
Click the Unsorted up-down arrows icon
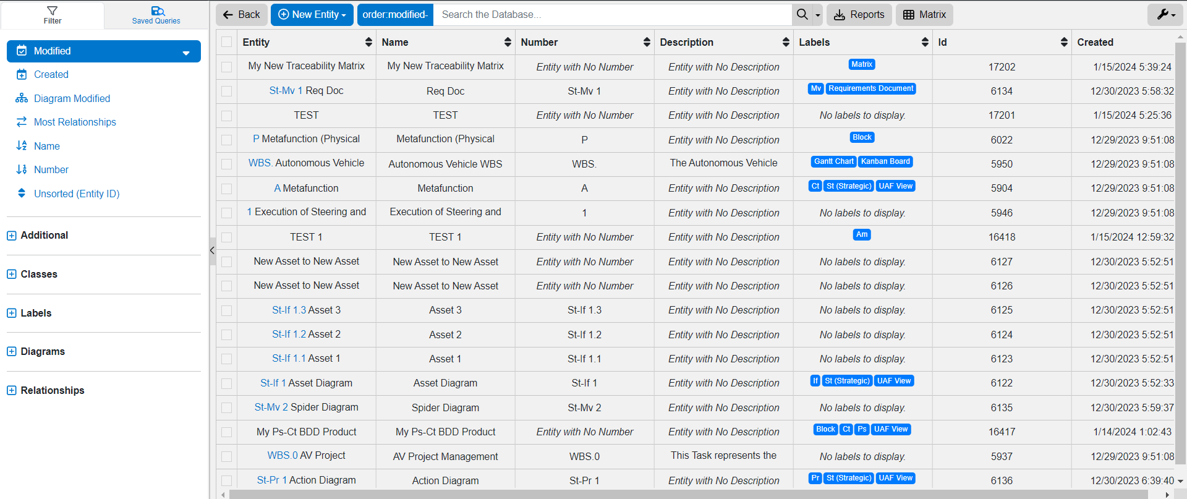[22, 193]
